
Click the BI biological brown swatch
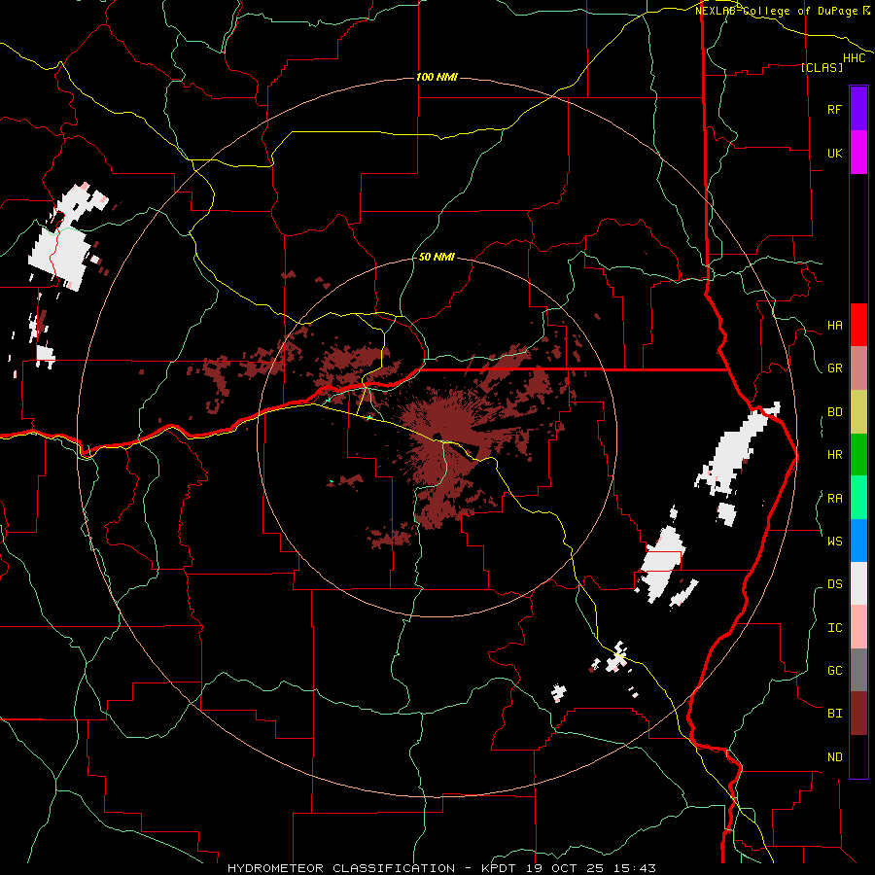pyautogui.click(x=858, y=714)
